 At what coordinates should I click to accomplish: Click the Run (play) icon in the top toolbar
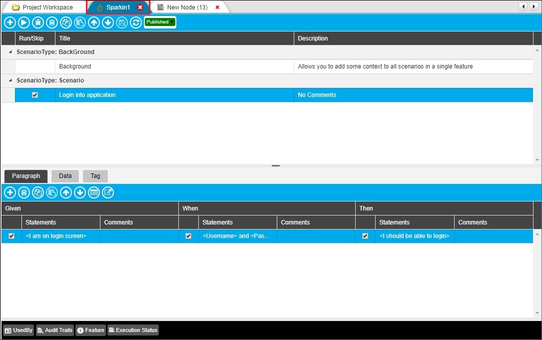[24, 22]
